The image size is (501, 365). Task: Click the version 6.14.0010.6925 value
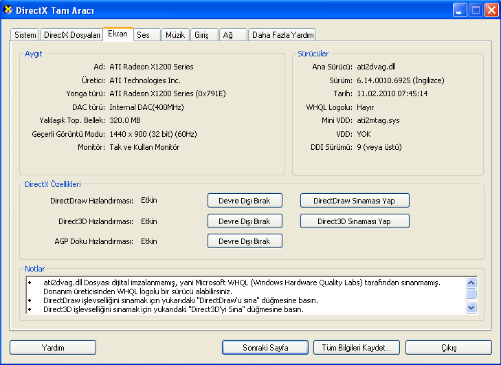coord(401,80)
